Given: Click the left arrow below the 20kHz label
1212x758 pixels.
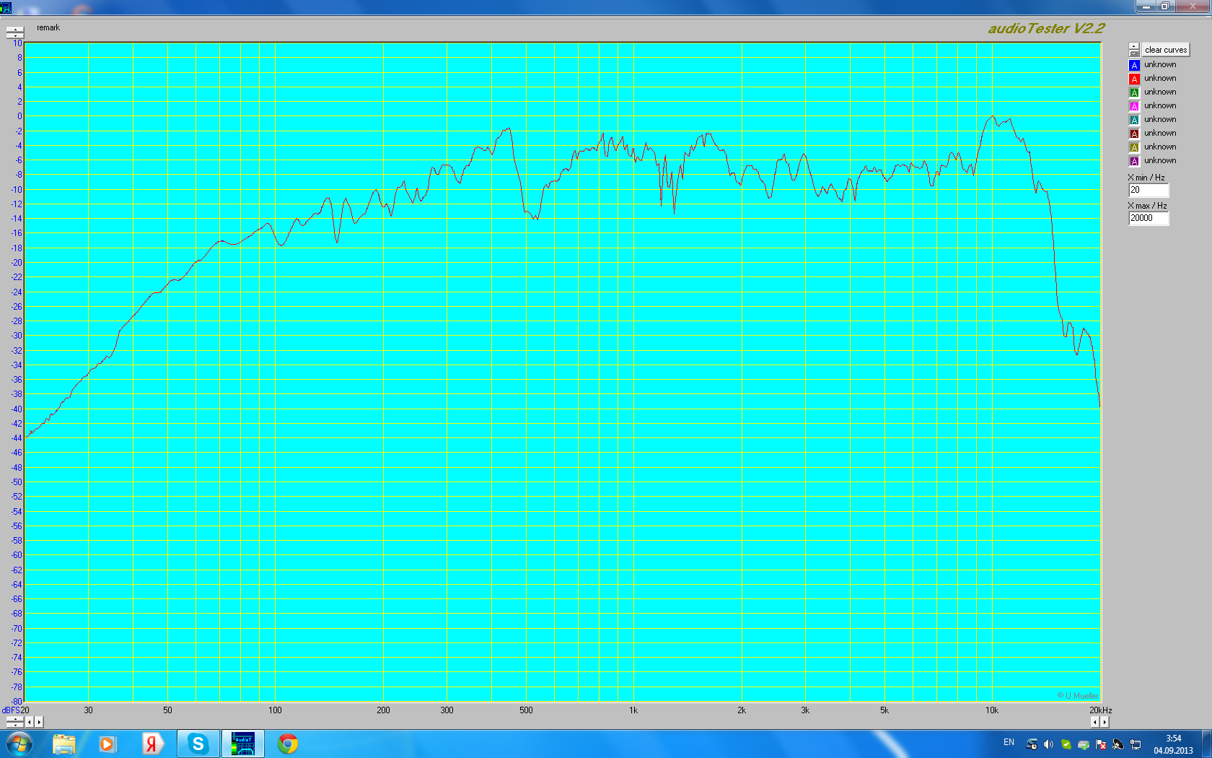Looking at the screenshot, I should click(1094, 722).
